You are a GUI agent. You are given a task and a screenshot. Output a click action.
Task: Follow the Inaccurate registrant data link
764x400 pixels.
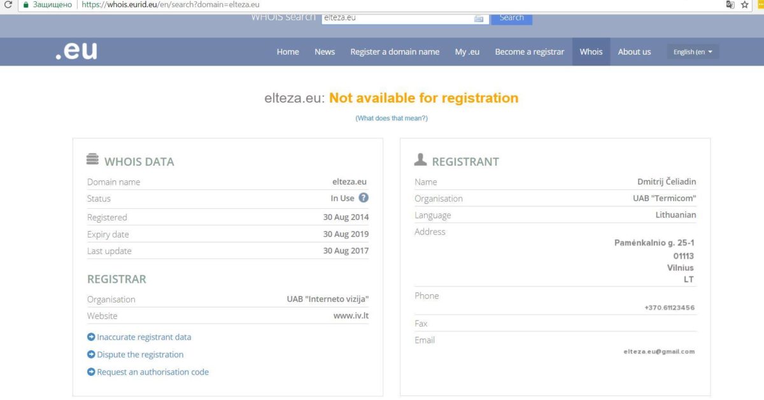(144, 337)
